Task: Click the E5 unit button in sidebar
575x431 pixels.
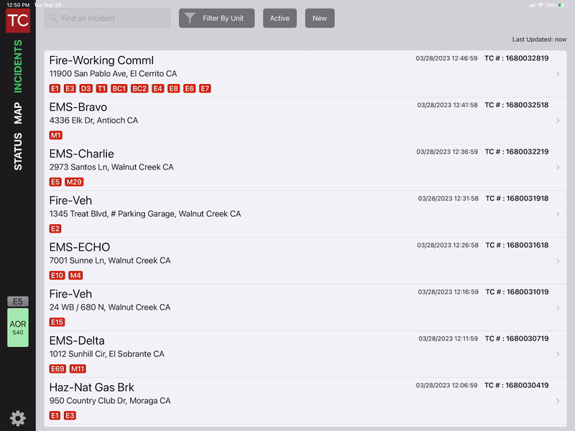Action: pos(18,302)
